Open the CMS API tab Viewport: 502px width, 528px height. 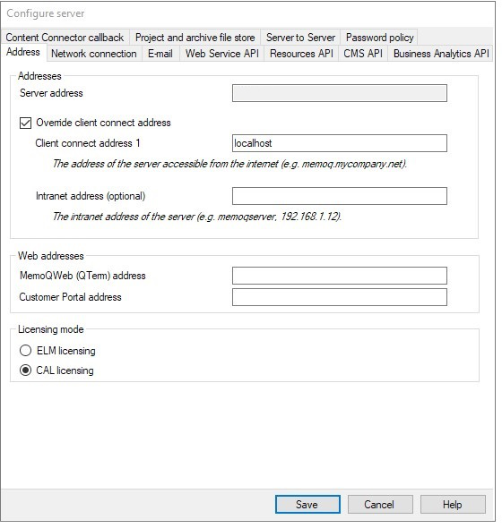[x=363, y=54]
